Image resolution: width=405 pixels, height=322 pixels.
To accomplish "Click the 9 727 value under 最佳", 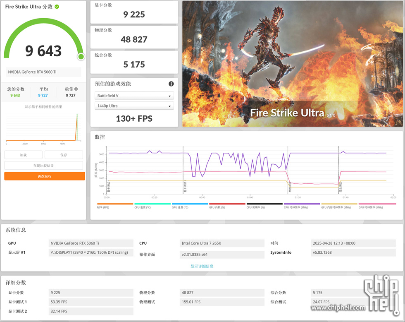I will click(x=71, y=96).
